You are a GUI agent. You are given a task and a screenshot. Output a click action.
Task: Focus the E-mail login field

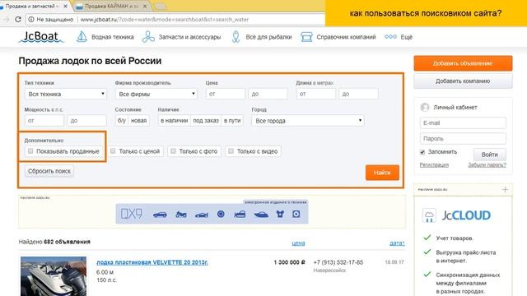tap(463, 123)
